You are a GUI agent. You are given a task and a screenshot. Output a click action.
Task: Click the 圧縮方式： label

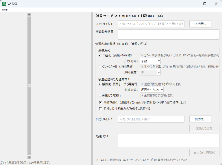105,50
